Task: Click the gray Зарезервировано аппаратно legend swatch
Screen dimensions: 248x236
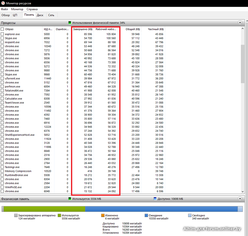Action: pos(16,215)
